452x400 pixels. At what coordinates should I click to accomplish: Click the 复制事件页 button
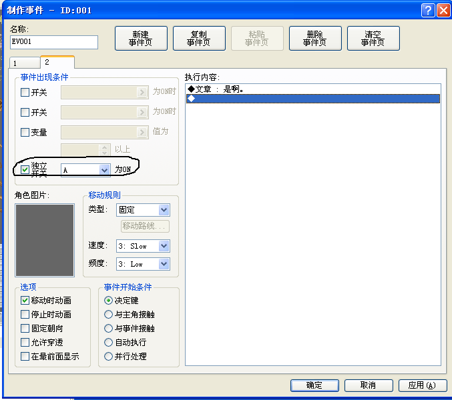click(x=199, y=38)
